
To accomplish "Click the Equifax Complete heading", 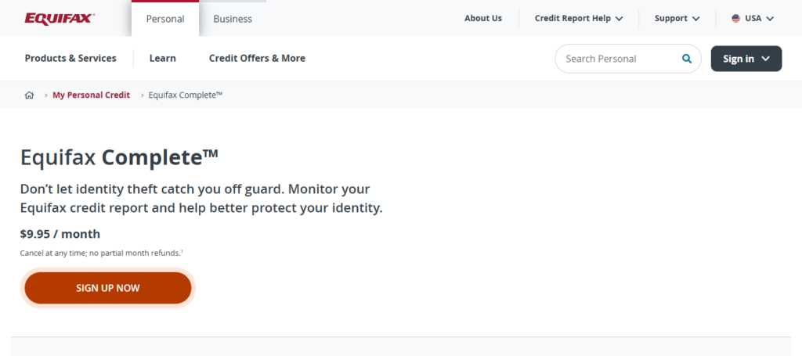I will (x=119, y=158).
